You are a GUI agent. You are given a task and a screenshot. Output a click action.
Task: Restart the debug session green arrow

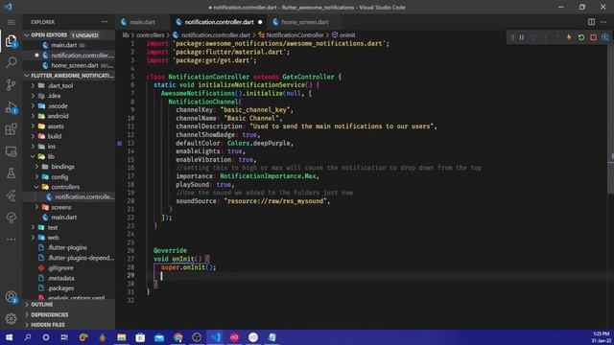[581, 37]
